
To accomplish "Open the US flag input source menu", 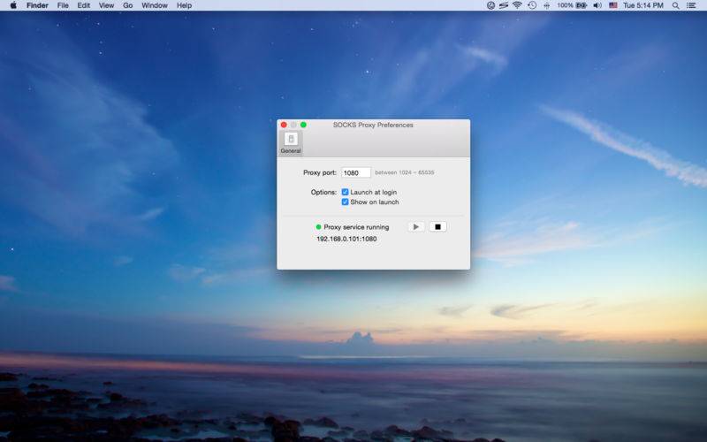I will coord(613,5).
